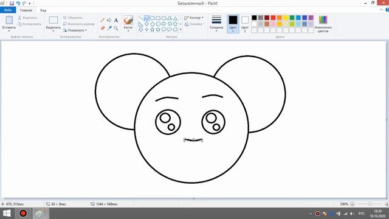Choose the Cloud callout shape

pyautogui.click(x=175, y=30)
